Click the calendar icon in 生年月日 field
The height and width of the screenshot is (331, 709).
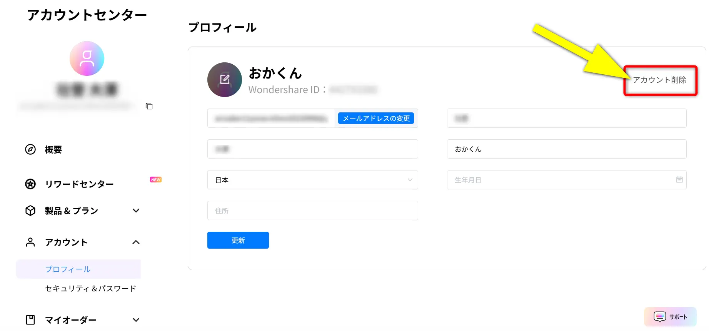pos(679,180)
